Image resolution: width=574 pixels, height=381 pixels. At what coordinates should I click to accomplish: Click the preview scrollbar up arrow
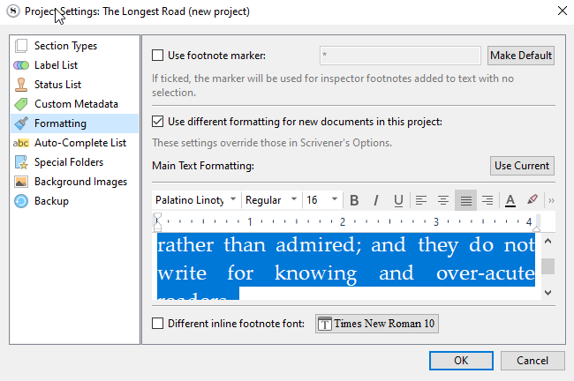[548, 241]
